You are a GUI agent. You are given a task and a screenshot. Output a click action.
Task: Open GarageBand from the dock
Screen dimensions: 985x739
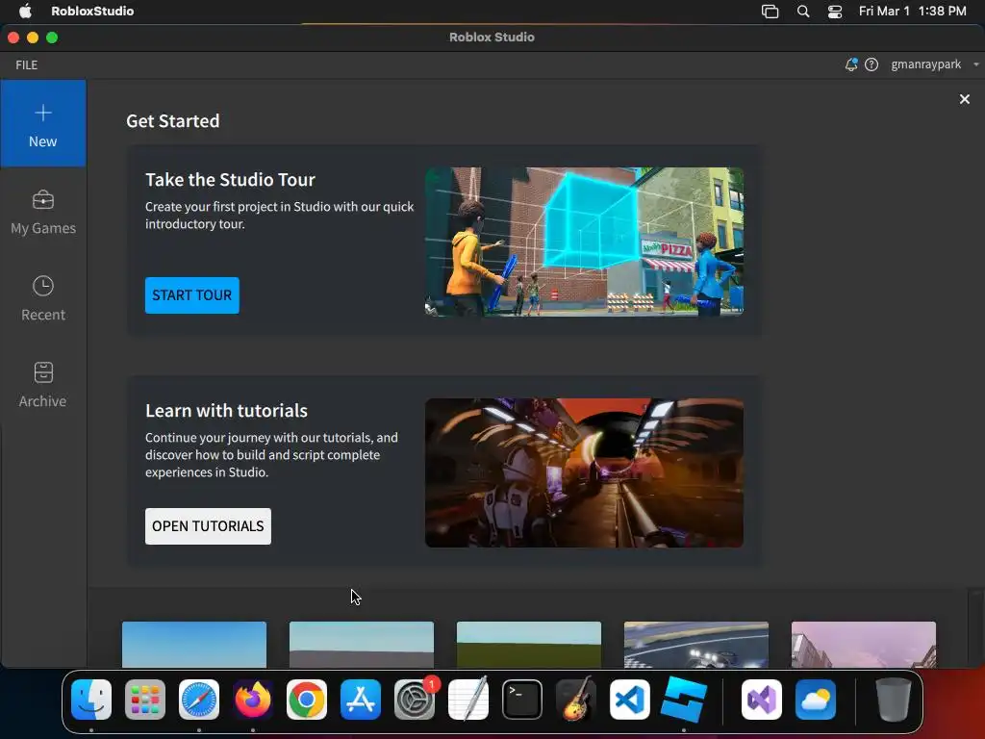pyautogui.click(x=576, y=699)
